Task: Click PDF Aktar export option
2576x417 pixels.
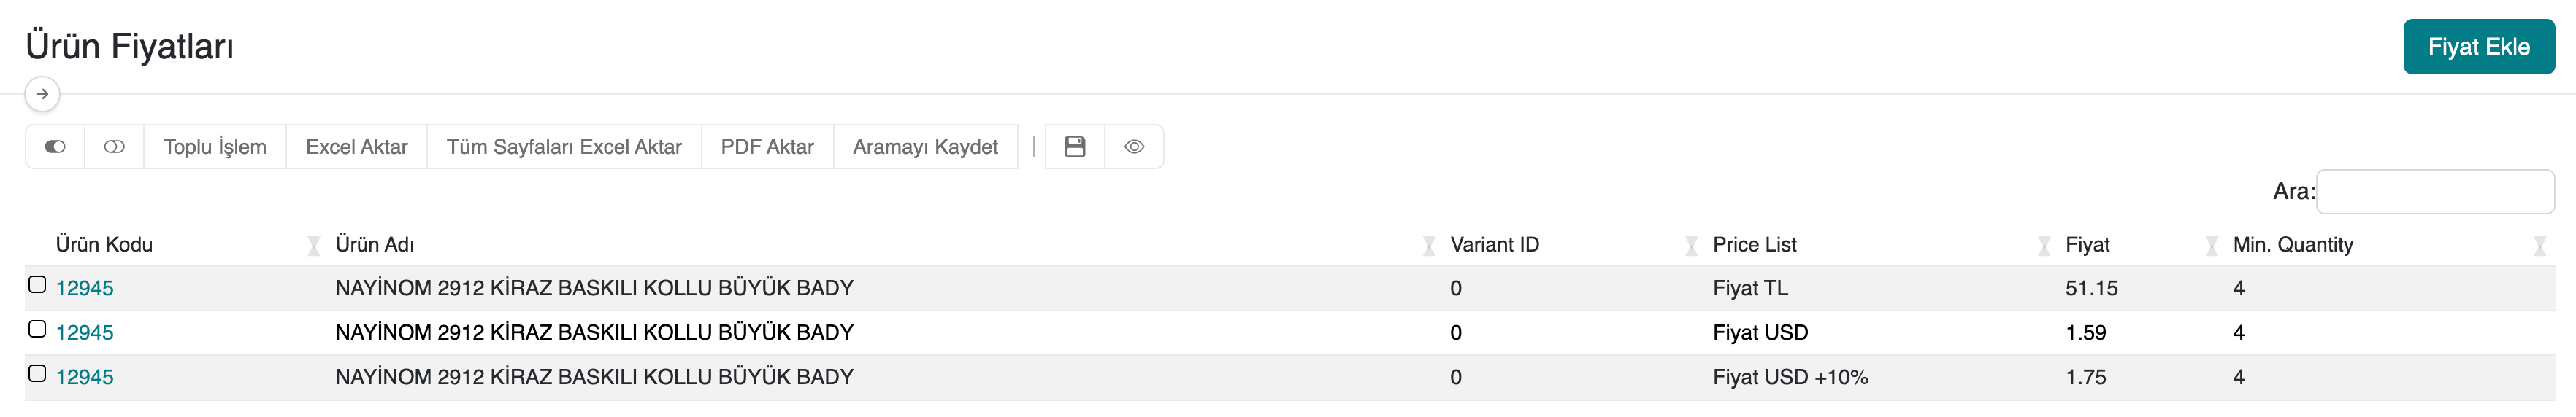Action: [x=767, y=147]
